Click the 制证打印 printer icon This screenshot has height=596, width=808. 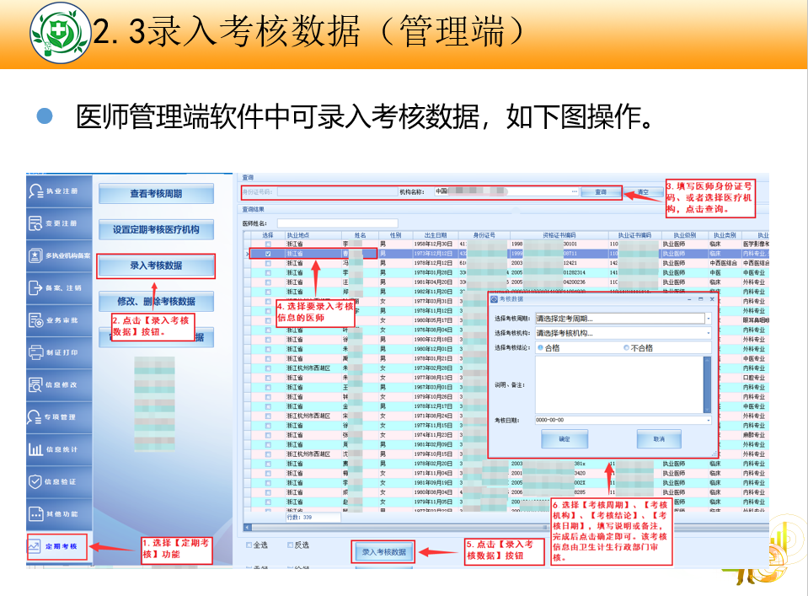(x=35, y=352)
